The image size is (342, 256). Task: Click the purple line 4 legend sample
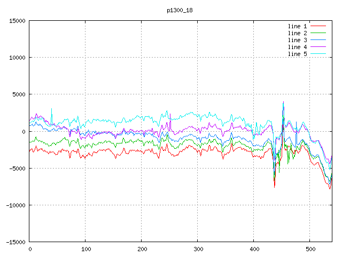(x=318, y=46)
